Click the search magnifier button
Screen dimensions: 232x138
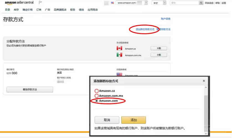point(201,3)
